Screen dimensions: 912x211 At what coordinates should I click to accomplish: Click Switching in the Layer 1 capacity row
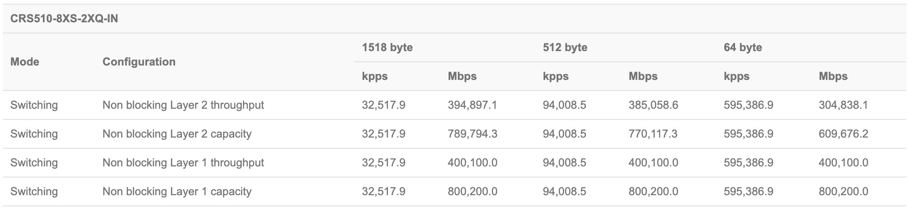[x=34, y=191]
